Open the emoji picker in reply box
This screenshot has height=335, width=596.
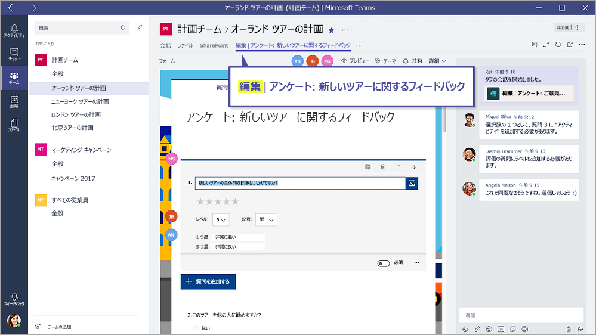[x=489, y=329]
